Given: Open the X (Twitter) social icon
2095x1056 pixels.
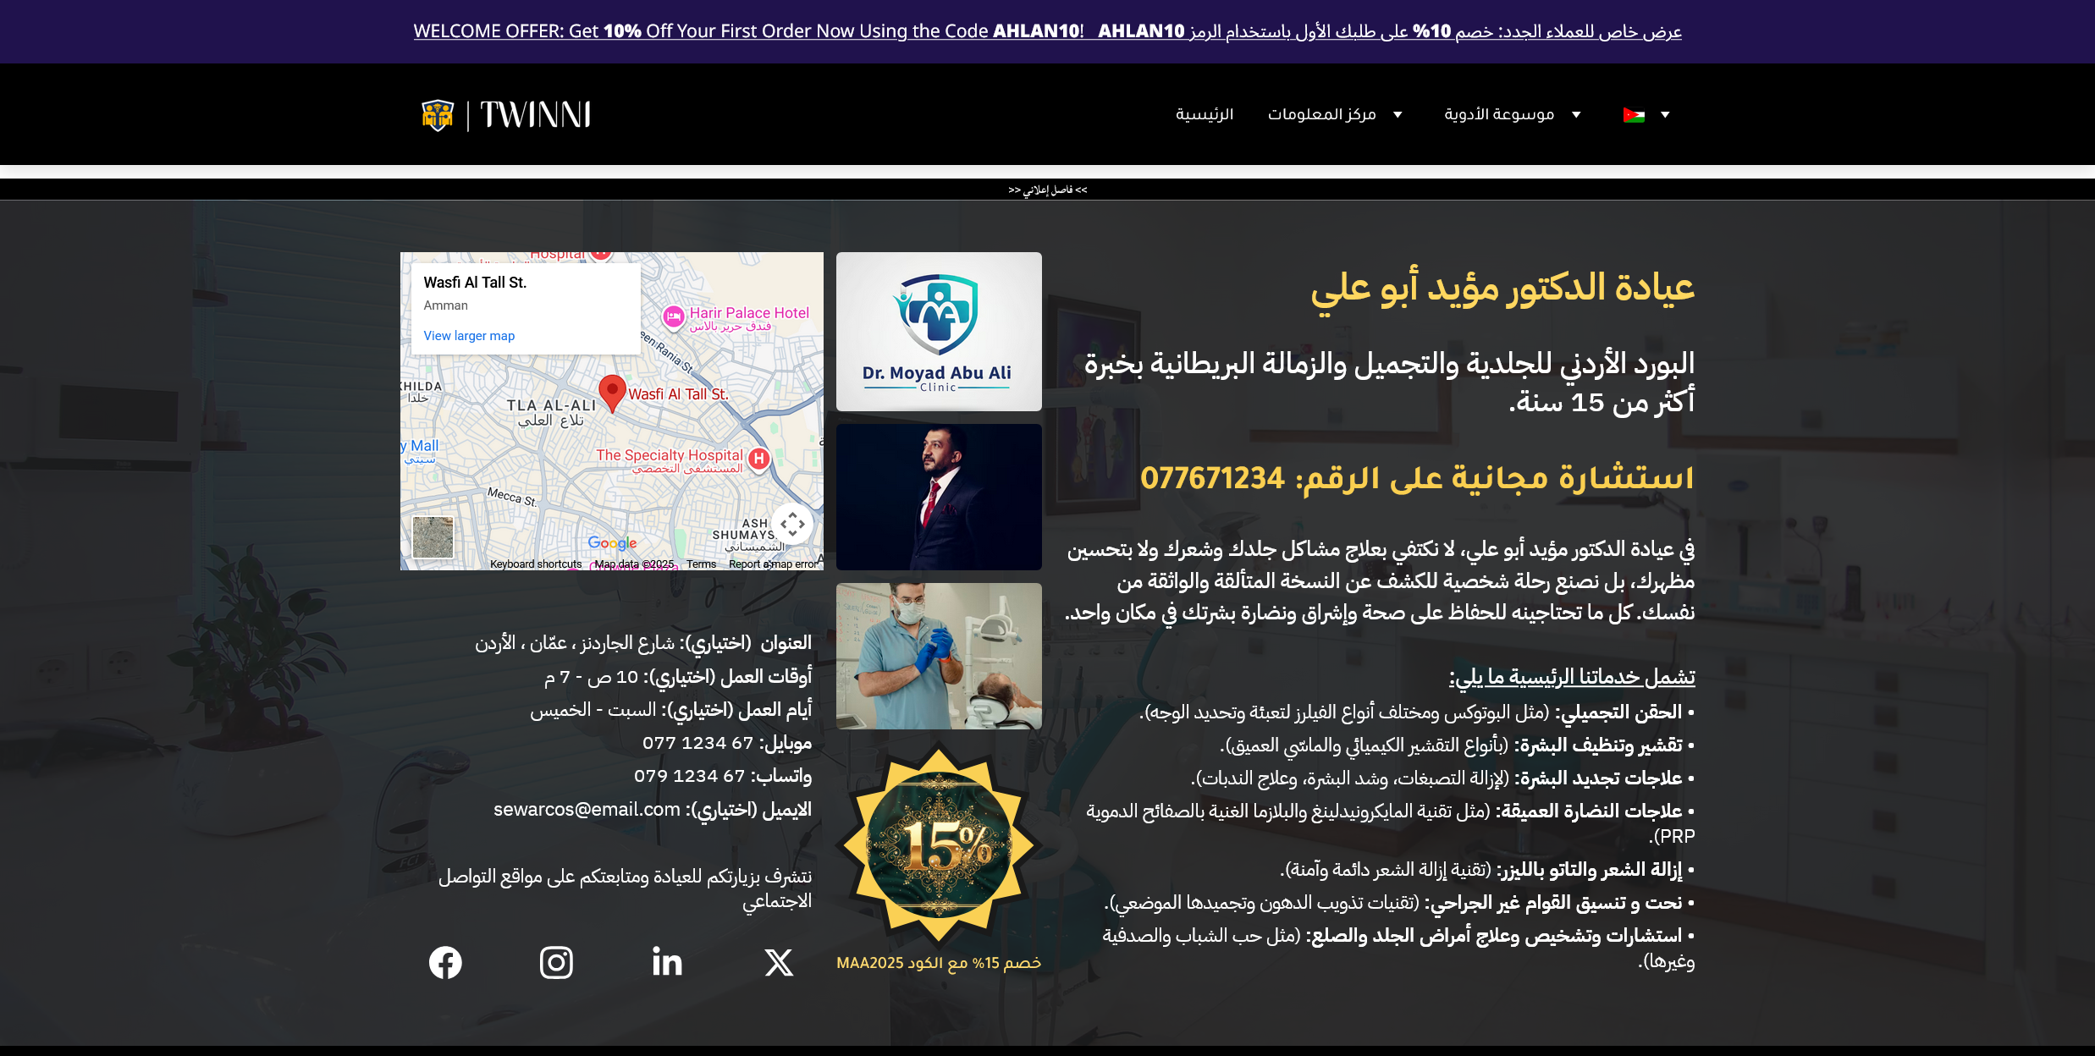Looking at the screenshot, I should click(x=779, y=962).
